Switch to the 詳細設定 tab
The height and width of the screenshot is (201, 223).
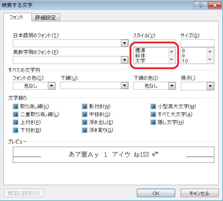click(46, 18)
